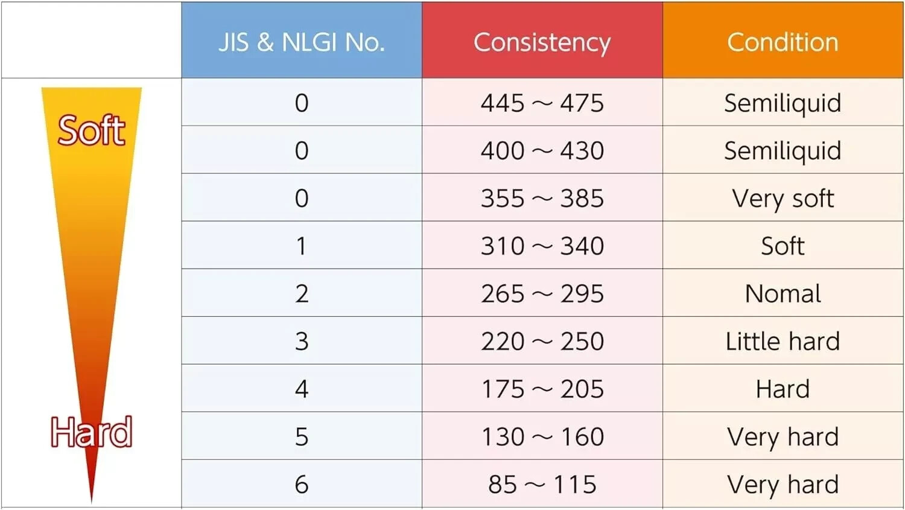Select the 355 ~ 385 consistency cell

tap(542, 198)
